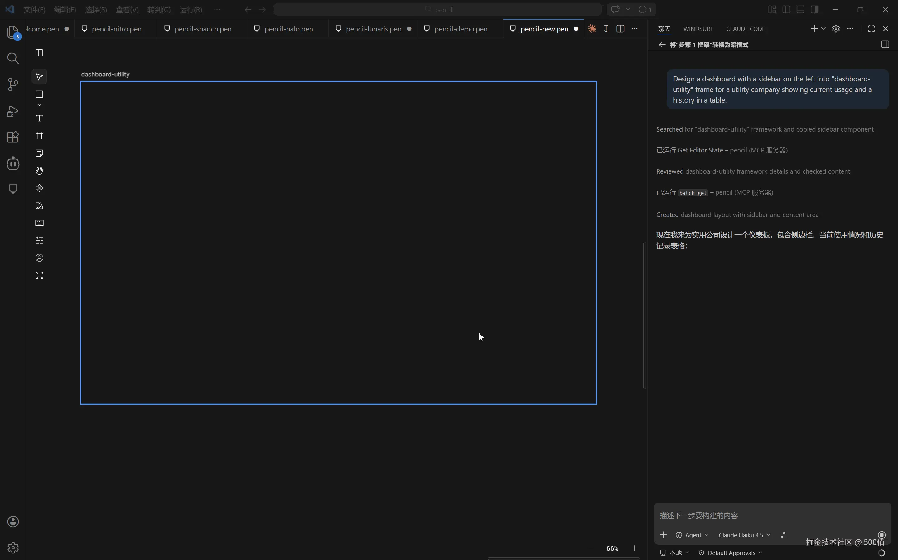Click the back arrow next to 将"步骤 1 框架"转换为暗模式
The image size is (898, 560).
[662, 45]
